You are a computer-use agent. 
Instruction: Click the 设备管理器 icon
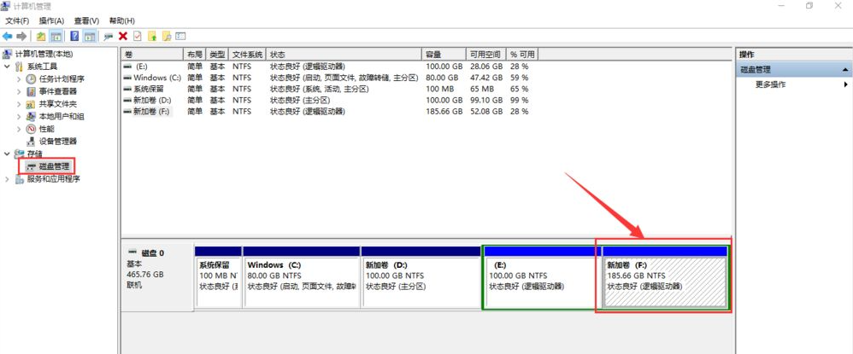[x=31, y=141]
